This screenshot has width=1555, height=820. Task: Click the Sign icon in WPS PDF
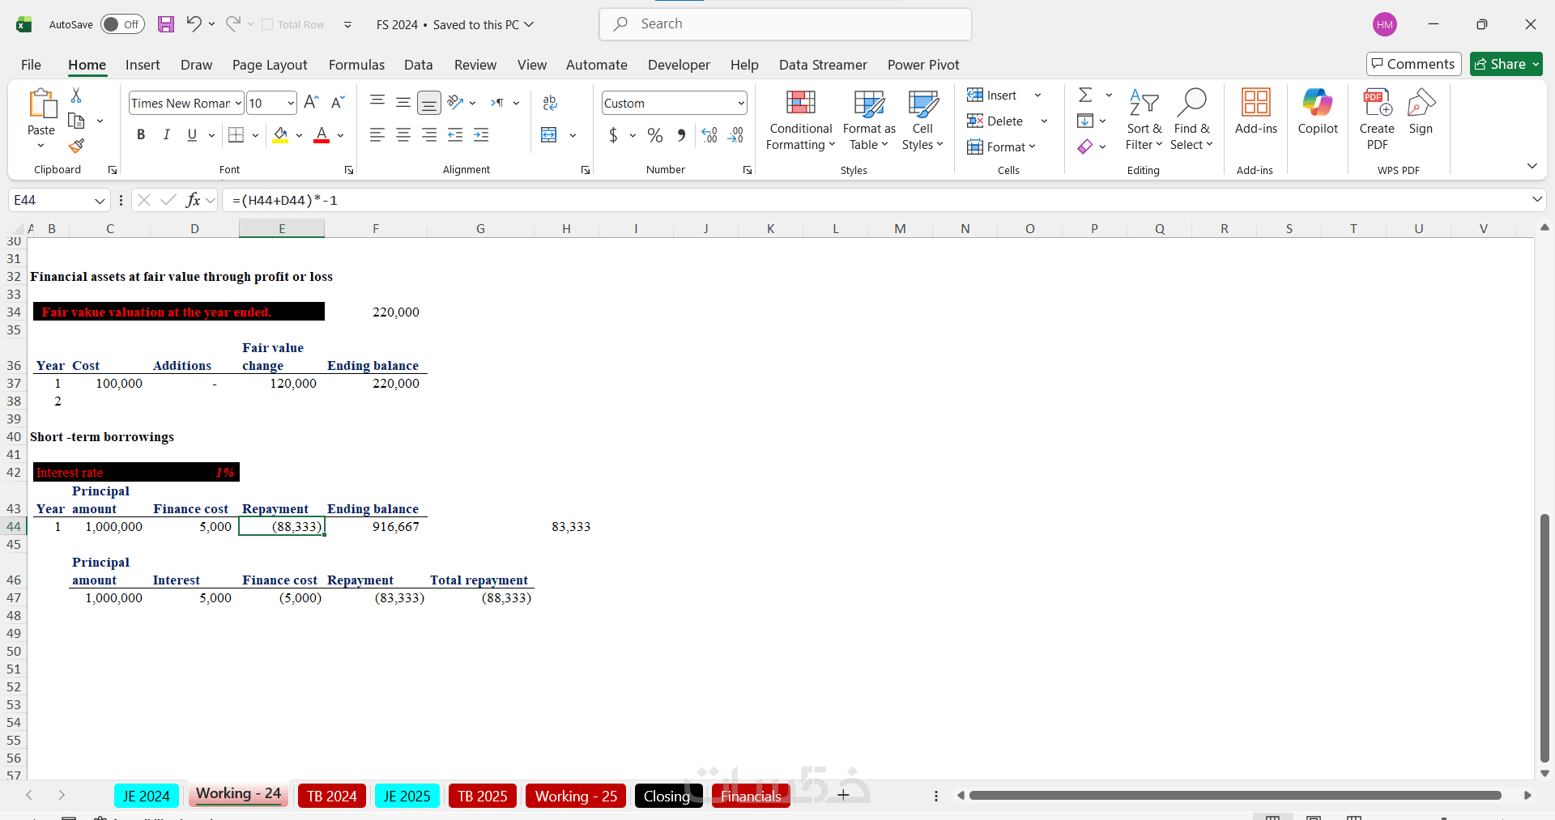pos(1421,113)
